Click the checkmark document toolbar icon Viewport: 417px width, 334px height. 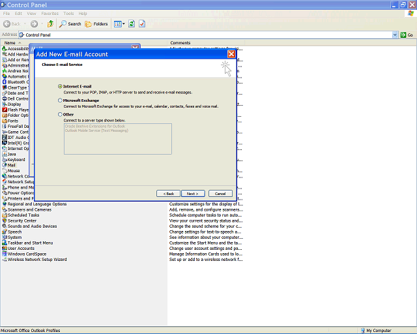coord(142,24)
